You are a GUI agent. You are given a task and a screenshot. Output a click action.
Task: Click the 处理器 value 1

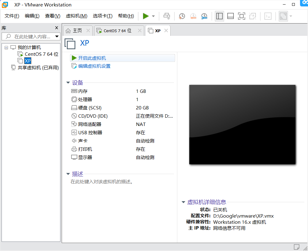point(137,100)
